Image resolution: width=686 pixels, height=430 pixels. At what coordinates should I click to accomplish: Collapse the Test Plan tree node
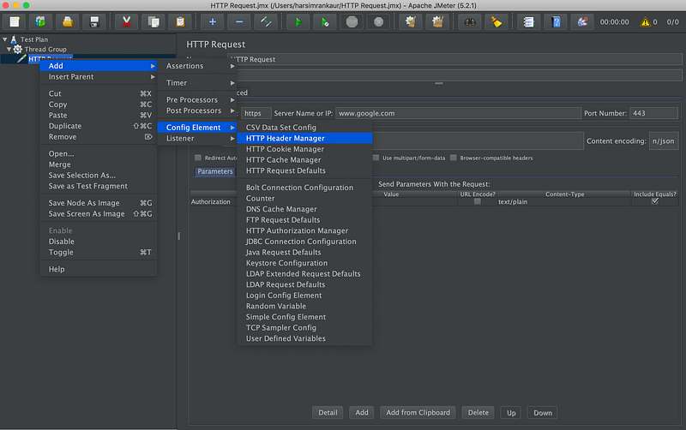pos(5,39)
